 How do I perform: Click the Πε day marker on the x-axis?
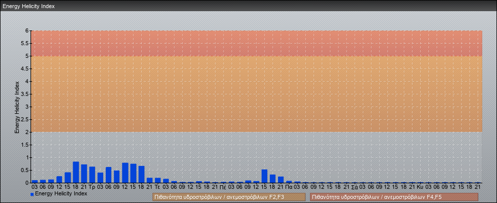click(x=223, y=187)
